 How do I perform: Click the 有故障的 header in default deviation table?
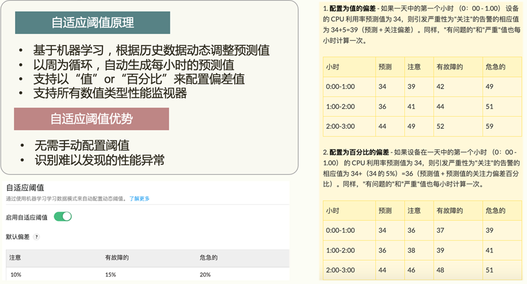click(116, 257)
